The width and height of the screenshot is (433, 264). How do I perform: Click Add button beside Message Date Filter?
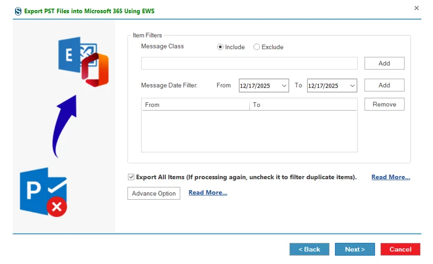(384, 85)
